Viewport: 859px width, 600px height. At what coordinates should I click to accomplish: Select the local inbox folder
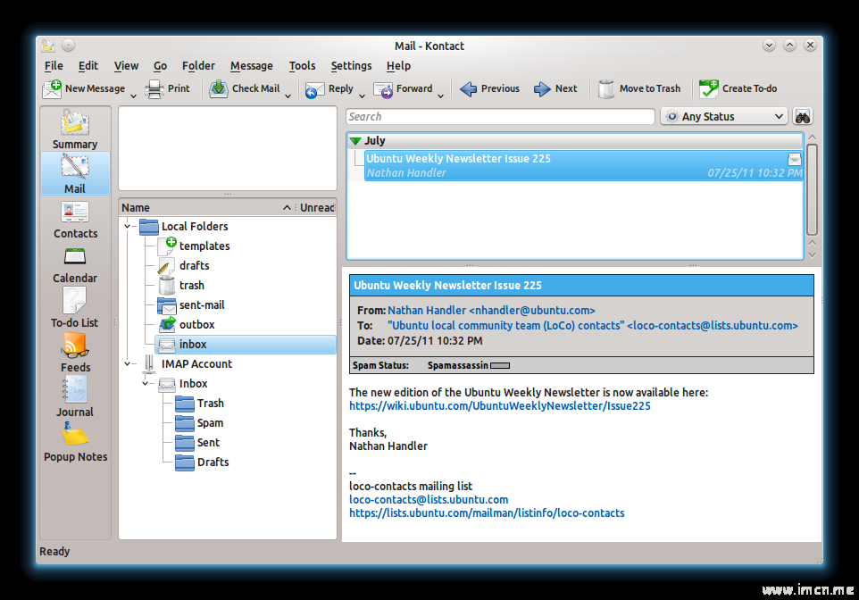pyautogui.click(x=246, y=344)
